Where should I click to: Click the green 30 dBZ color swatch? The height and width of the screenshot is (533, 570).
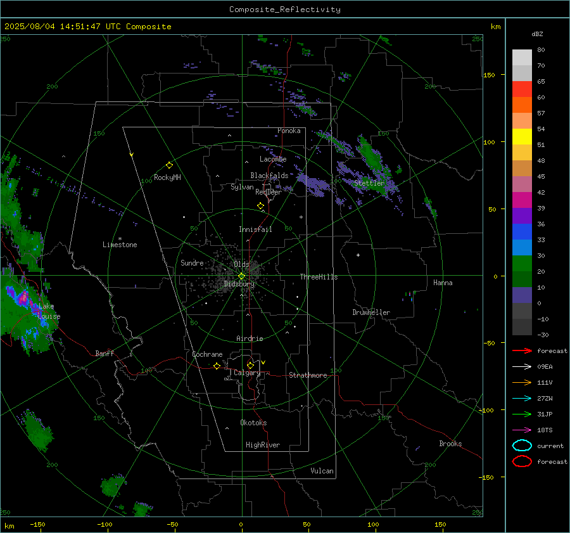[x=522, y=264]
